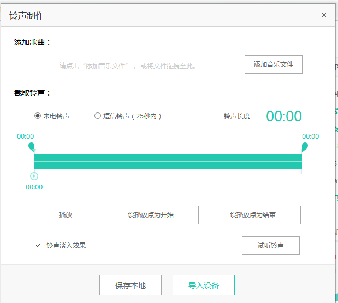Click the green waveform timeline bar

click(x=168, y=161)
